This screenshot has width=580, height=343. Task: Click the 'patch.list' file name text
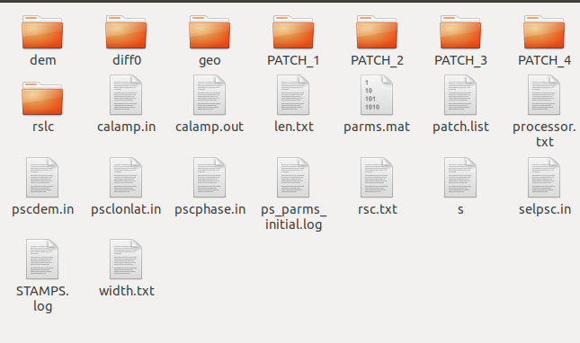click(460, 127)
